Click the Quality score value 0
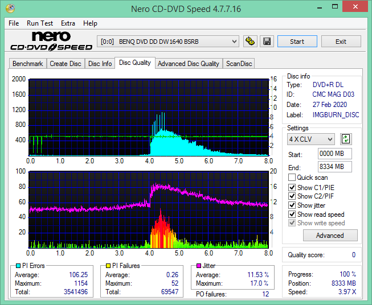This screenshot has width=372, height=305. click(354, 255)
